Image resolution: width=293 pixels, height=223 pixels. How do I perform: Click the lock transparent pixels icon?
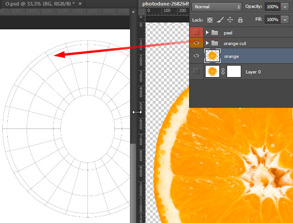click(210, 20)
